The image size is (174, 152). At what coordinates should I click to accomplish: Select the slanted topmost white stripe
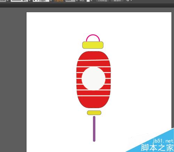[x=93, y=60]
